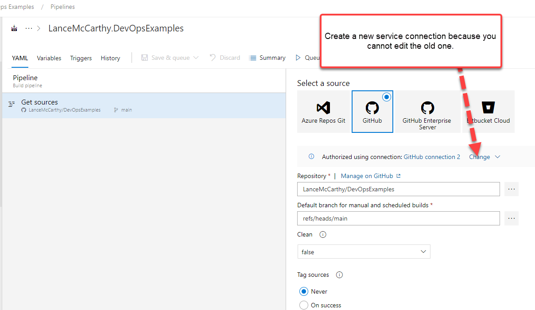Screen dimensions: 535x310
Task: Select the GitHub Enterprise Server source tile
Action: point(427,112)
